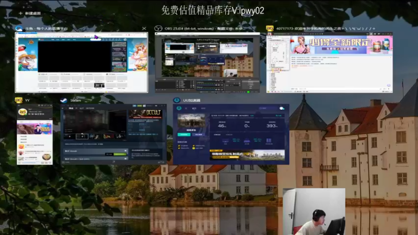
Task: Click the plus icon next to 新建桌面
Action: click(20, 13)
